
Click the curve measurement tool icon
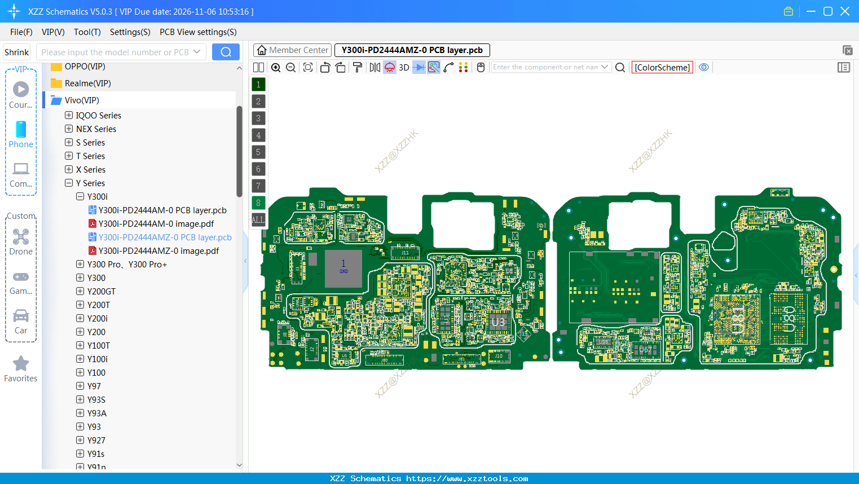pyautogui.click(x=448, y=67)
